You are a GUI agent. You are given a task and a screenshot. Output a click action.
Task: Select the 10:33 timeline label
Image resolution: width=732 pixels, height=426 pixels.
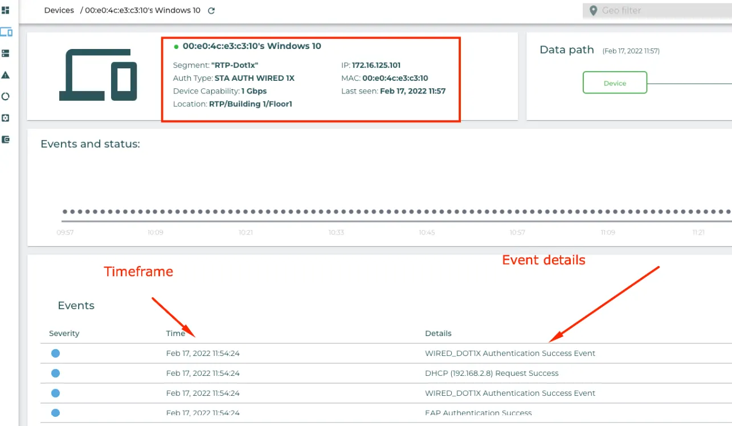[336, 232]
